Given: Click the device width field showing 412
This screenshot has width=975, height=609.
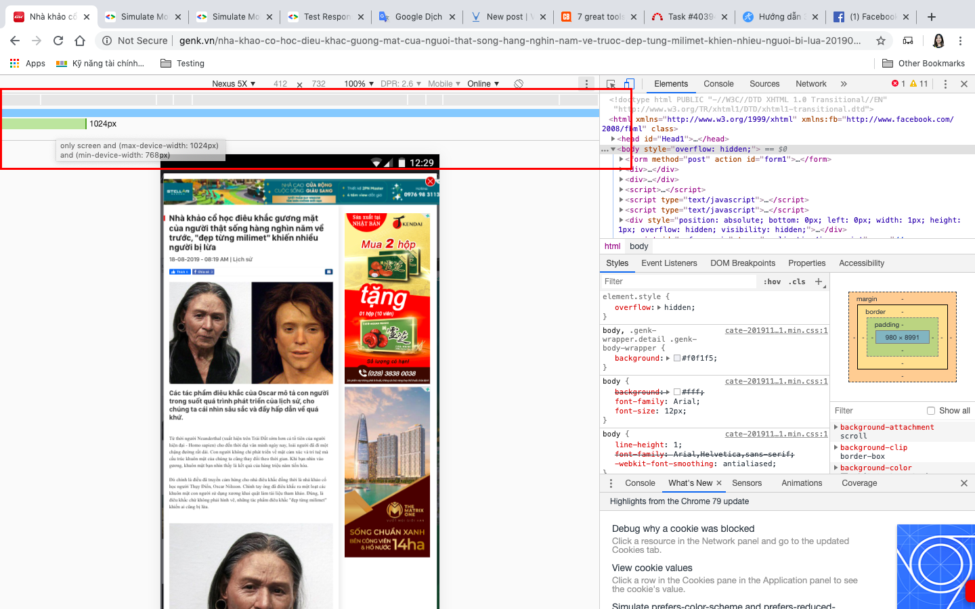Looking at the screenshot, I should click(x=280, y=84).
